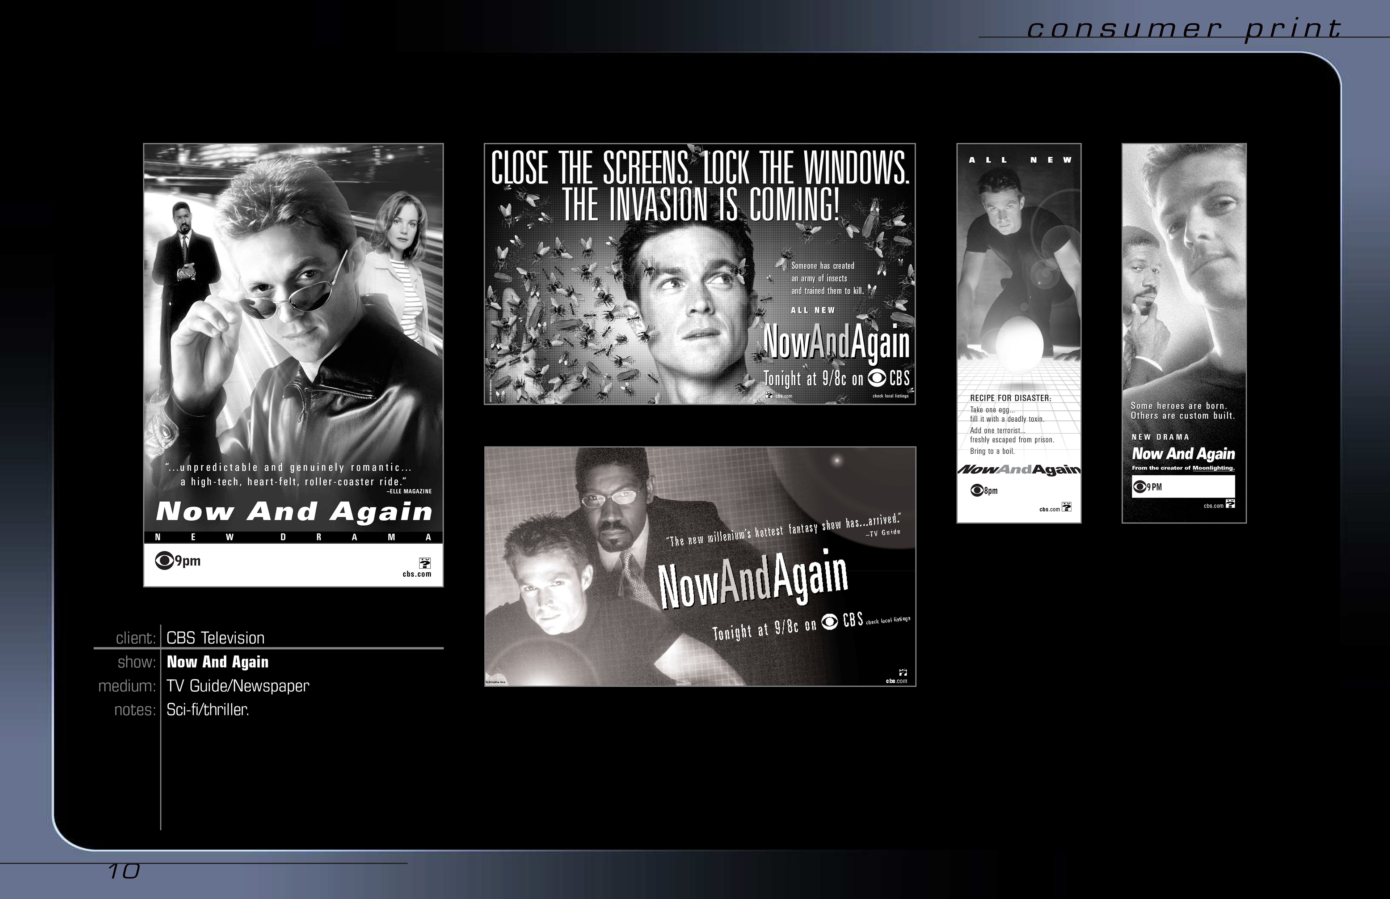Click the rating icon next to cbs.com in the egg ad
Image resolution: width=1390 pixels, height=899 pixels.
pyautogui.click(x=1066, y=507)
